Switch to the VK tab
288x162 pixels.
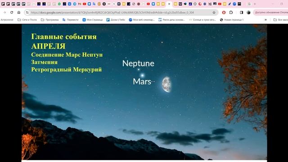69,4
